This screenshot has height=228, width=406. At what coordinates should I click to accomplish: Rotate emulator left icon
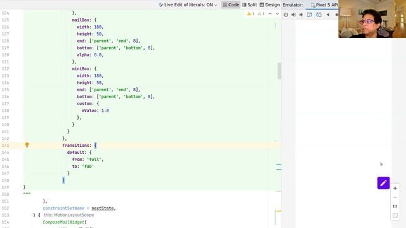tap(310, 15)
